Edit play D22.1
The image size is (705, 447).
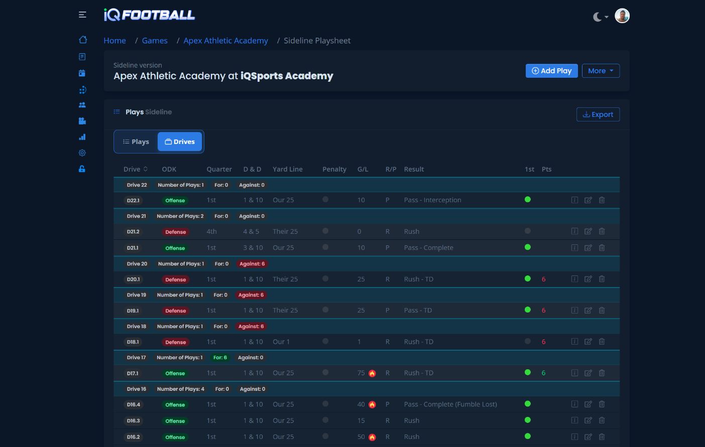tap(588, 200)
